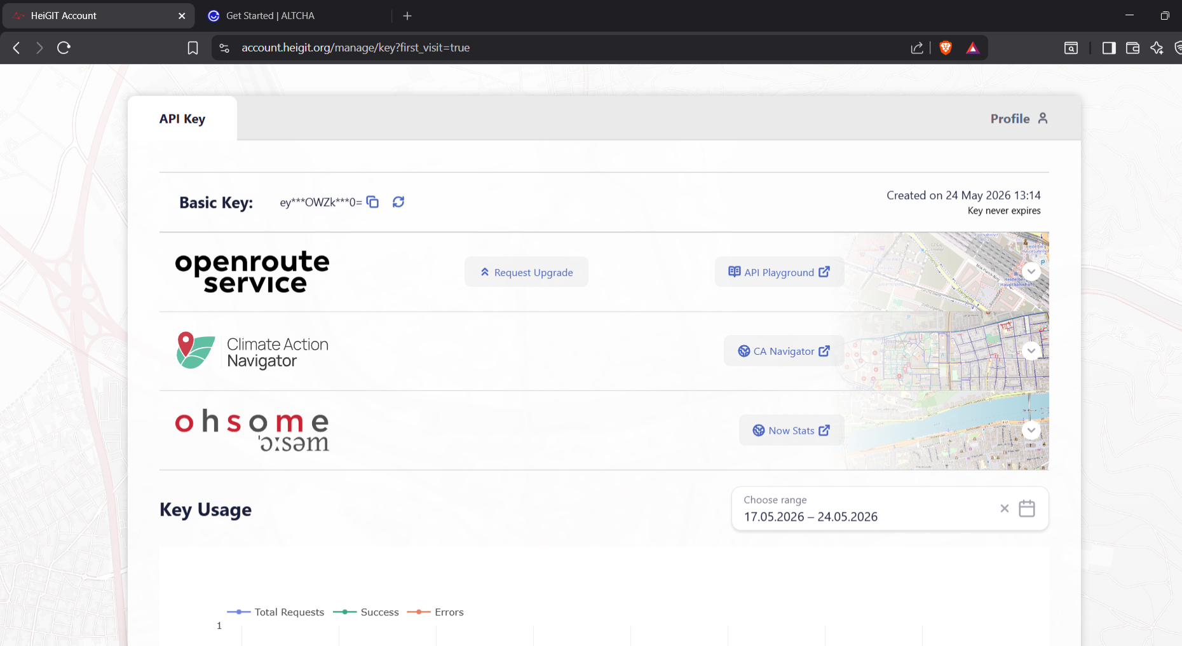Viewport: 1182px width, 646px height.
Task: Go forward in browser history
Action: pyautogui.click(x=39, y=48)
